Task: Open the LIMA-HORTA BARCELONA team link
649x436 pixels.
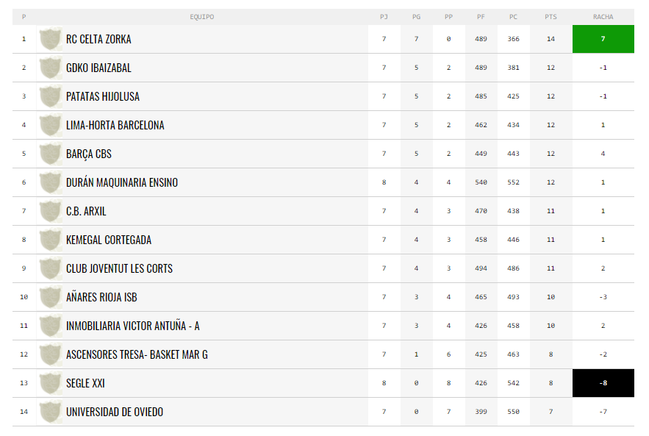Action: point(115,125)
